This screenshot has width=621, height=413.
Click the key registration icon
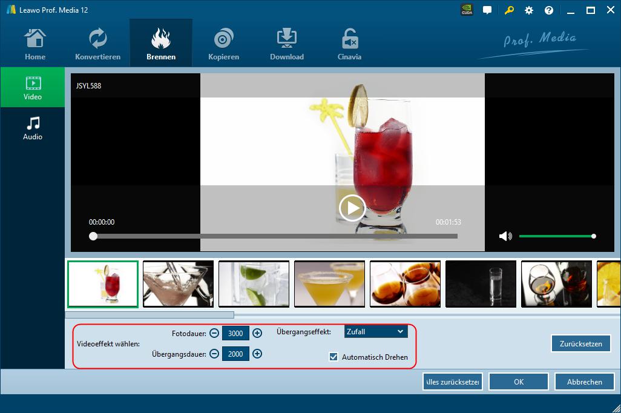509,10
